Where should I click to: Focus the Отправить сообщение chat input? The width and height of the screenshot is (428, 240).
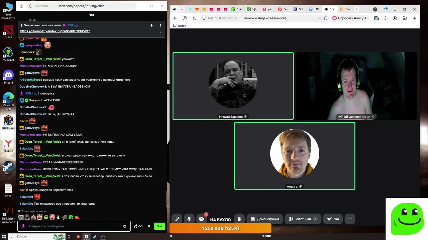[x=75, y=226]
